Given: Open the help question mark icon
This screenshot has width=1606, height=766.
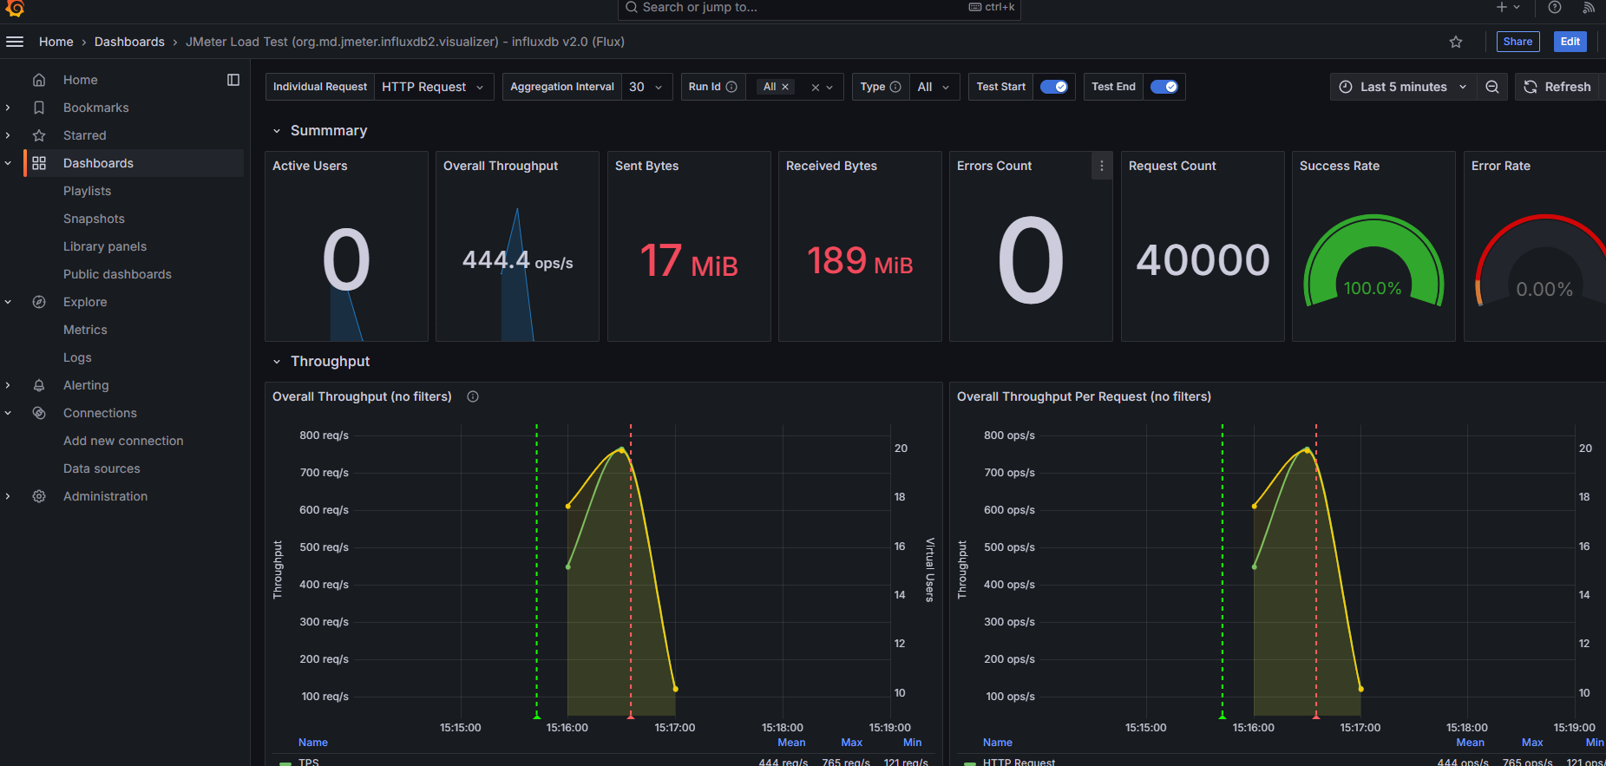Looking at the screenshot, I should [1555, 7].
